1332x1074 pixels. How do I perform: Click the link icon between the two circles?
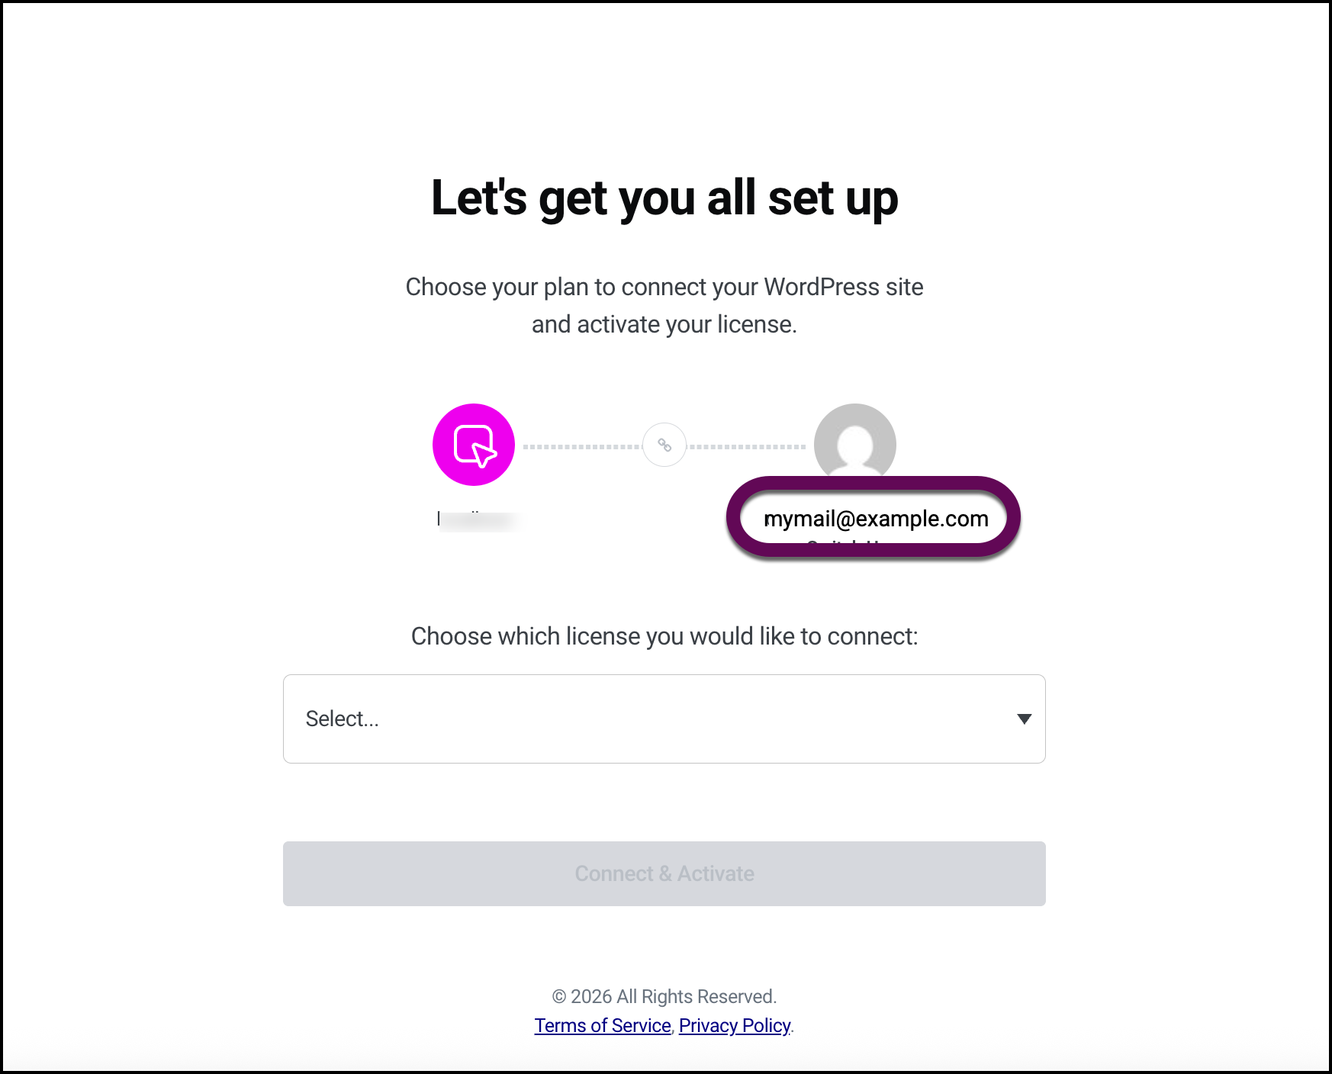click(663, 445)
